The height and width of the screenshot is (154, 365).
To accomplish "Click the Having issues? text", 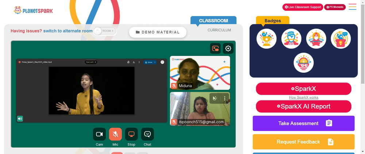I will click(x=26, y=31).
